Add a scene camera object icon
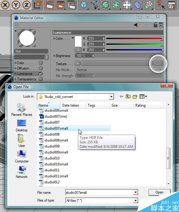Screen dimensions: 179x212 tap(127, 5)
